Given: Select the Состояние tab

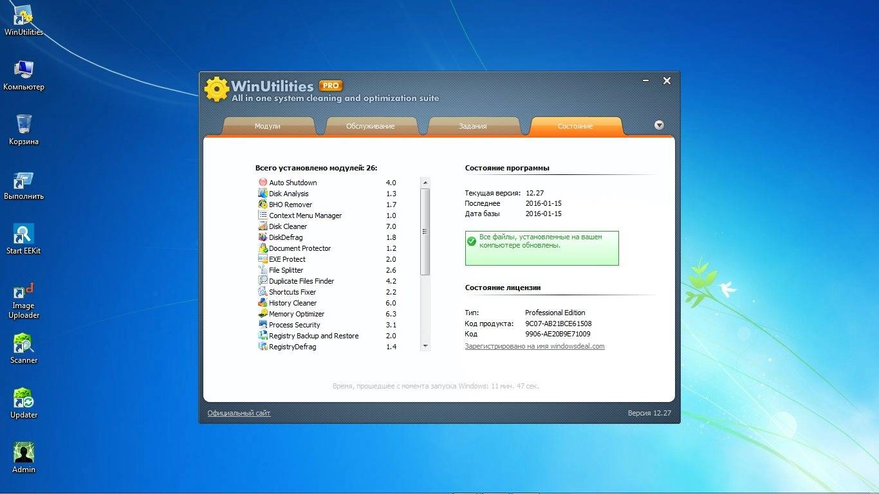Looking at the screenshot, I should (x=575, y=126).
